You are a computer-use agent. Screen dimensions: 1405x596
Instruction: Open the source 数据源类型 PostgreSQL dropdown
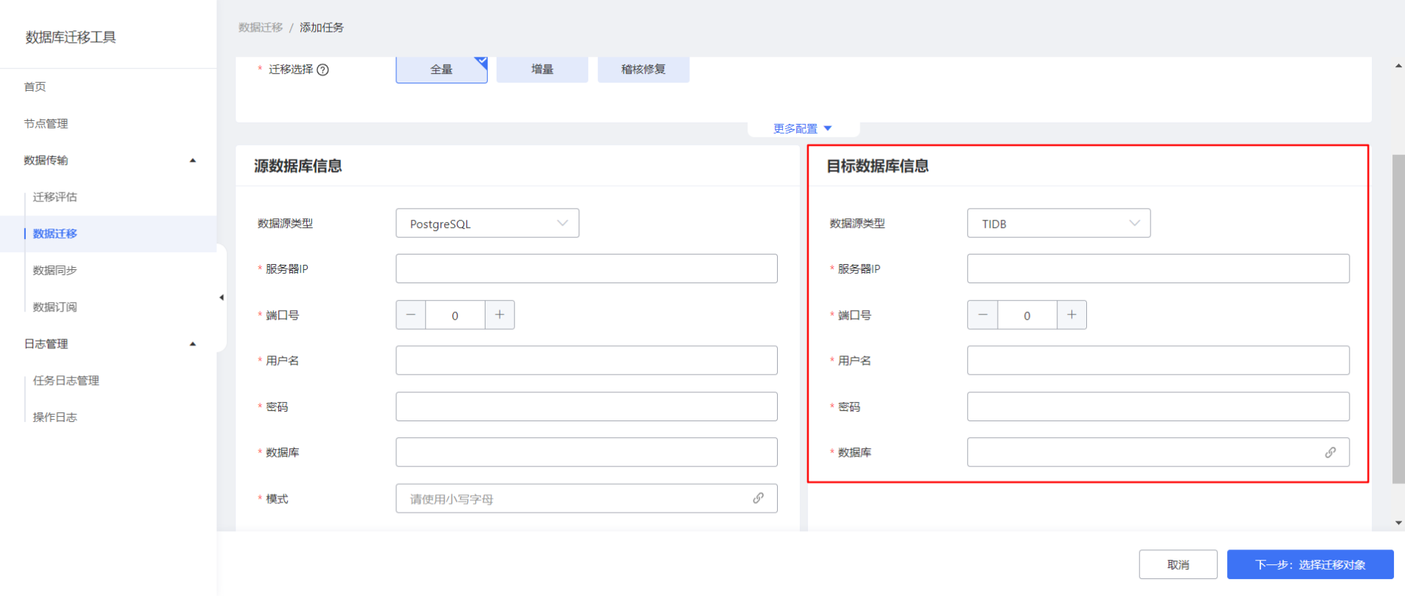coord(487,223)
